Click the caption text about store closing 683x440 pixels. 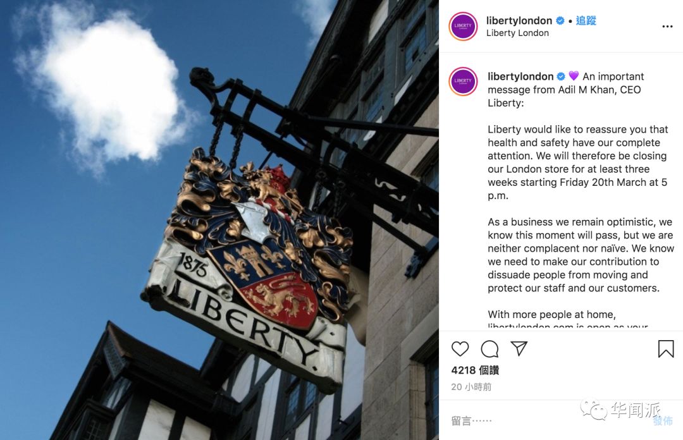point(577,162)
